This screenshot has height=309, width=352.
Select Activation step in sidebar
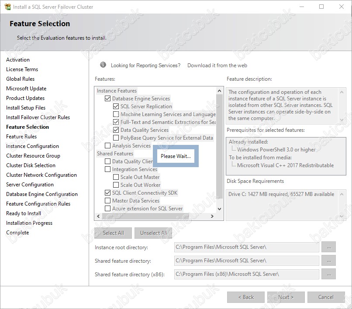coord(18,60)
